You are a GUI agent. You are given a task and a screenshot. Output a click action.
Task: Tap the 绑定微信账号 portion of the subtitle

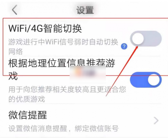[97, 129]
